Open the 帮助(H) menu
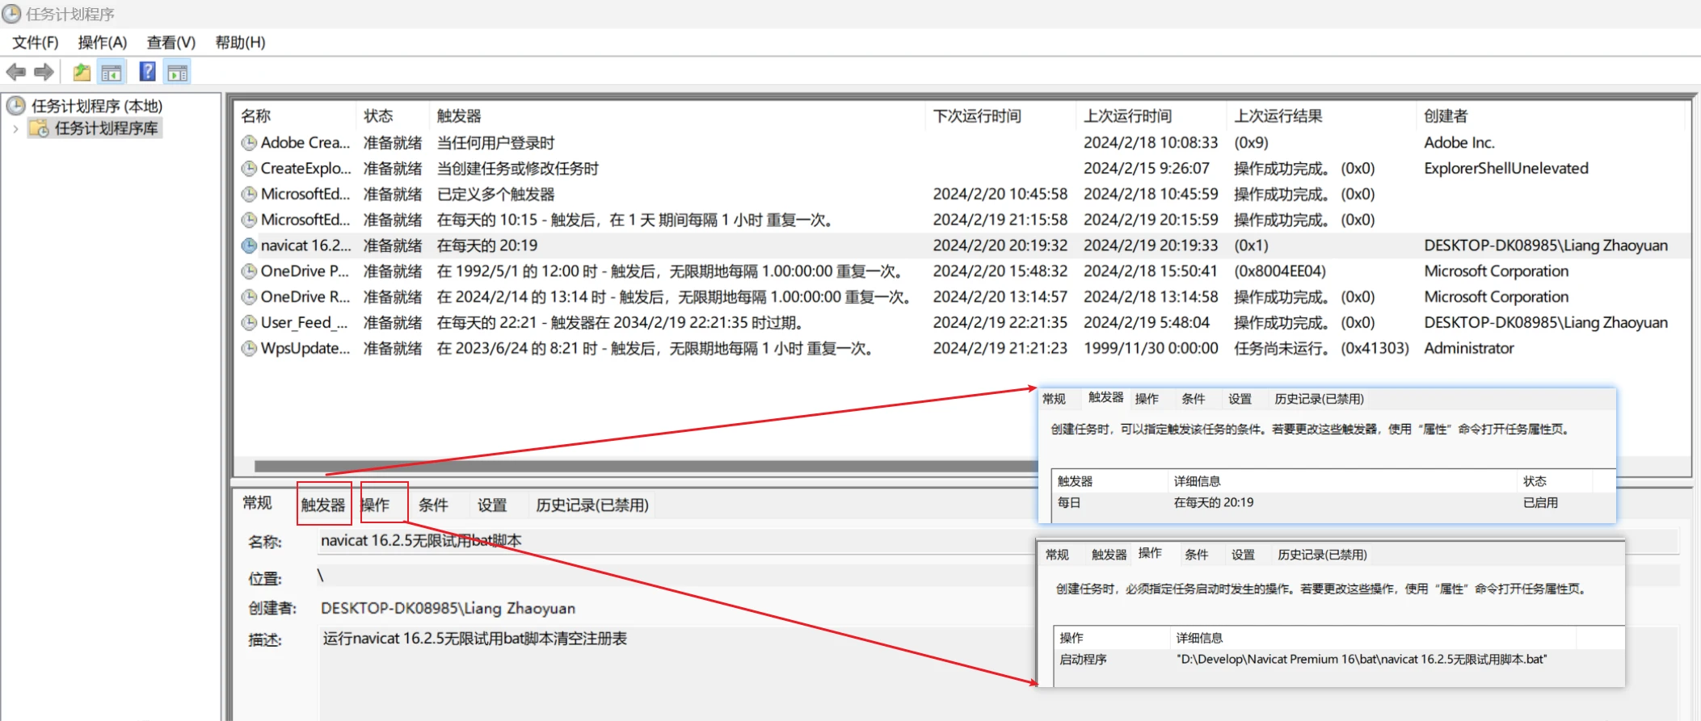1701x721 pixels. click(240, 43)
